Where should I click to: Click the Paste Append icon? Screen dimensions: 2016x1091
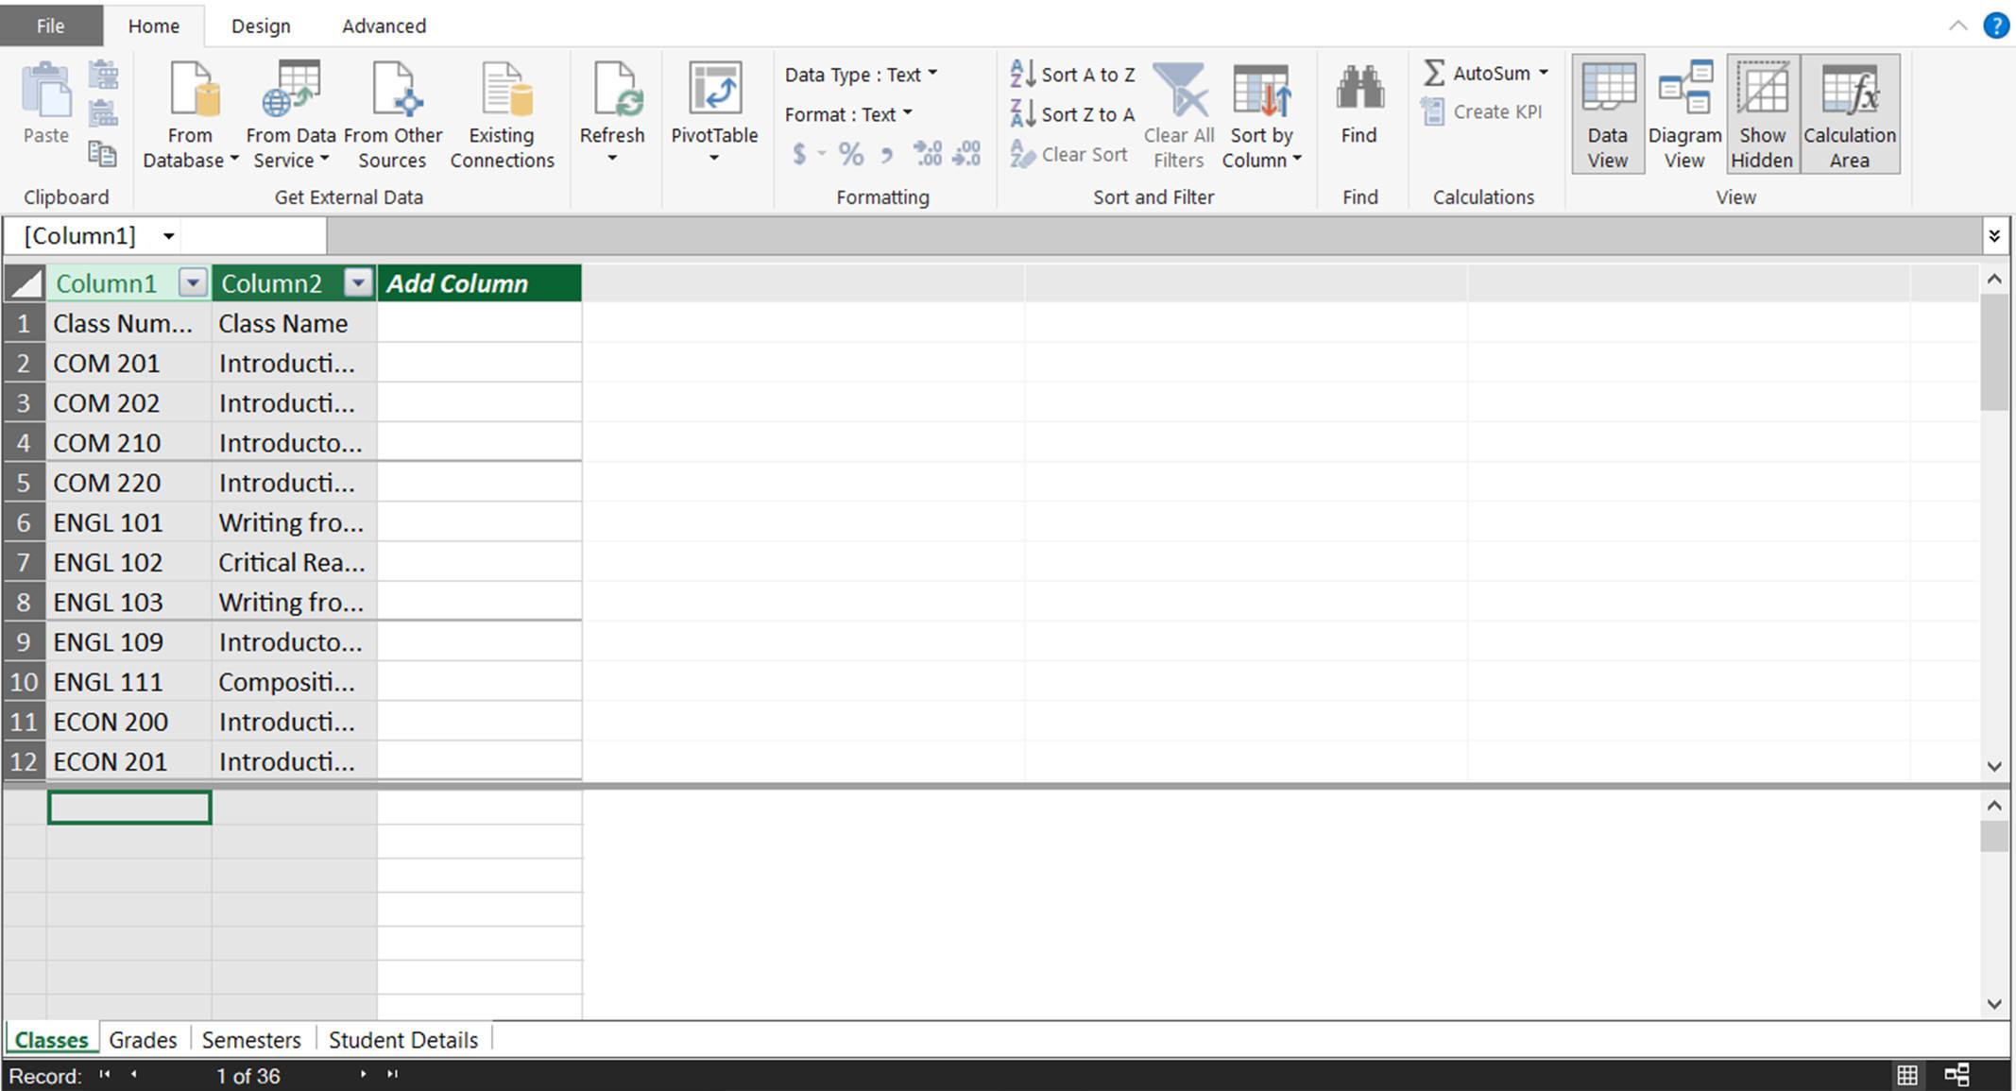[103, 75]
